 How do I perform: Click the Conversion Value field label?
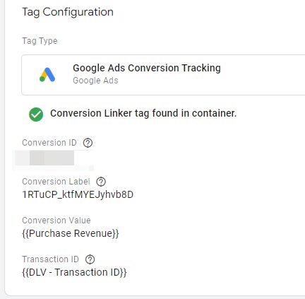(56, 221)
